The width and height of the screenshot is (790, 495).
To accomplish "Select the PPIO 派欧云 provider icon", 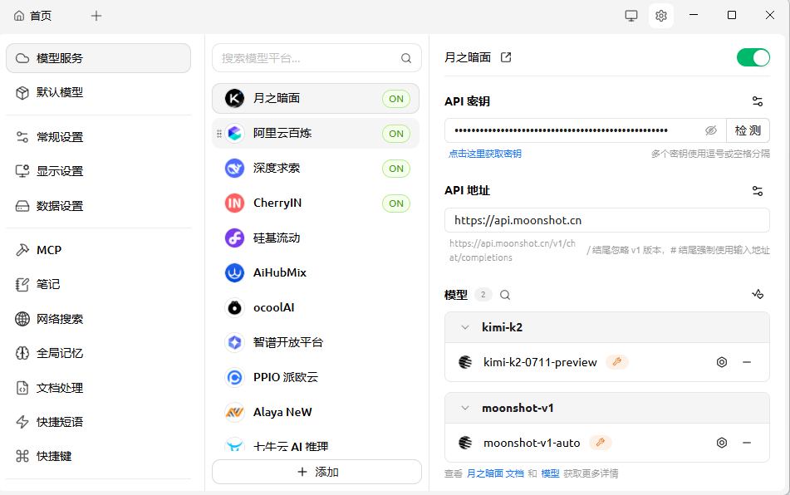I will pos(234,377).
